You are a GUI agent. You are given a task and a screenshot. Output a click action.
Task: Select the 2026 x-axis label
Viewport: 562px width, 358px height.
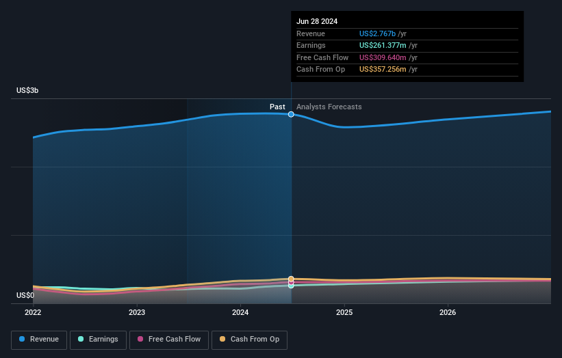(448, 312)
